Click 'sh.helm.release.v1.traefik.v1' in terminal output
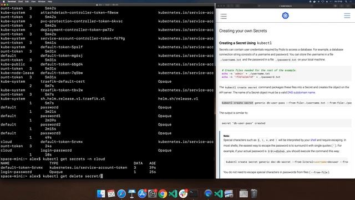This screenshot has height=200, width=355. pyautogui.click(x=73, y=99)
